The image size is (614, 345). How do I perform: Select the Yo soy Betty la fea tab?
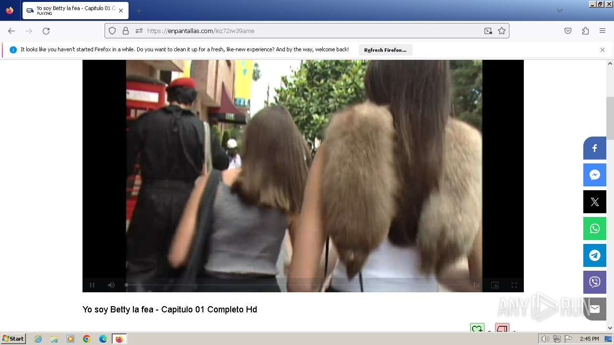[x=75, y=11]
